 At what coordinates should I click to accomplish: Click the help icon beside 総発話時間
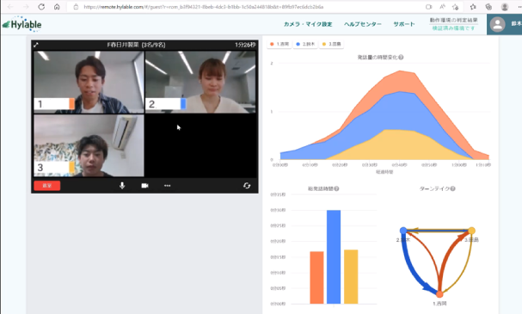[x=336, y=188]
